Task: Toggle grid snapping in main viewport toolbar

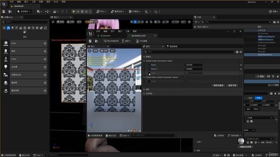Action: tap(156, 22)
